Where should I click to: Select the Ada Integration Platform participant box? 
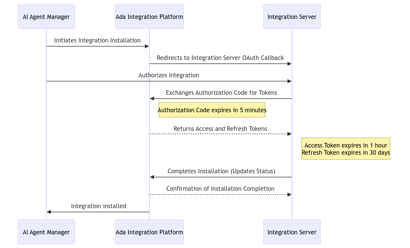pos(149,16)
